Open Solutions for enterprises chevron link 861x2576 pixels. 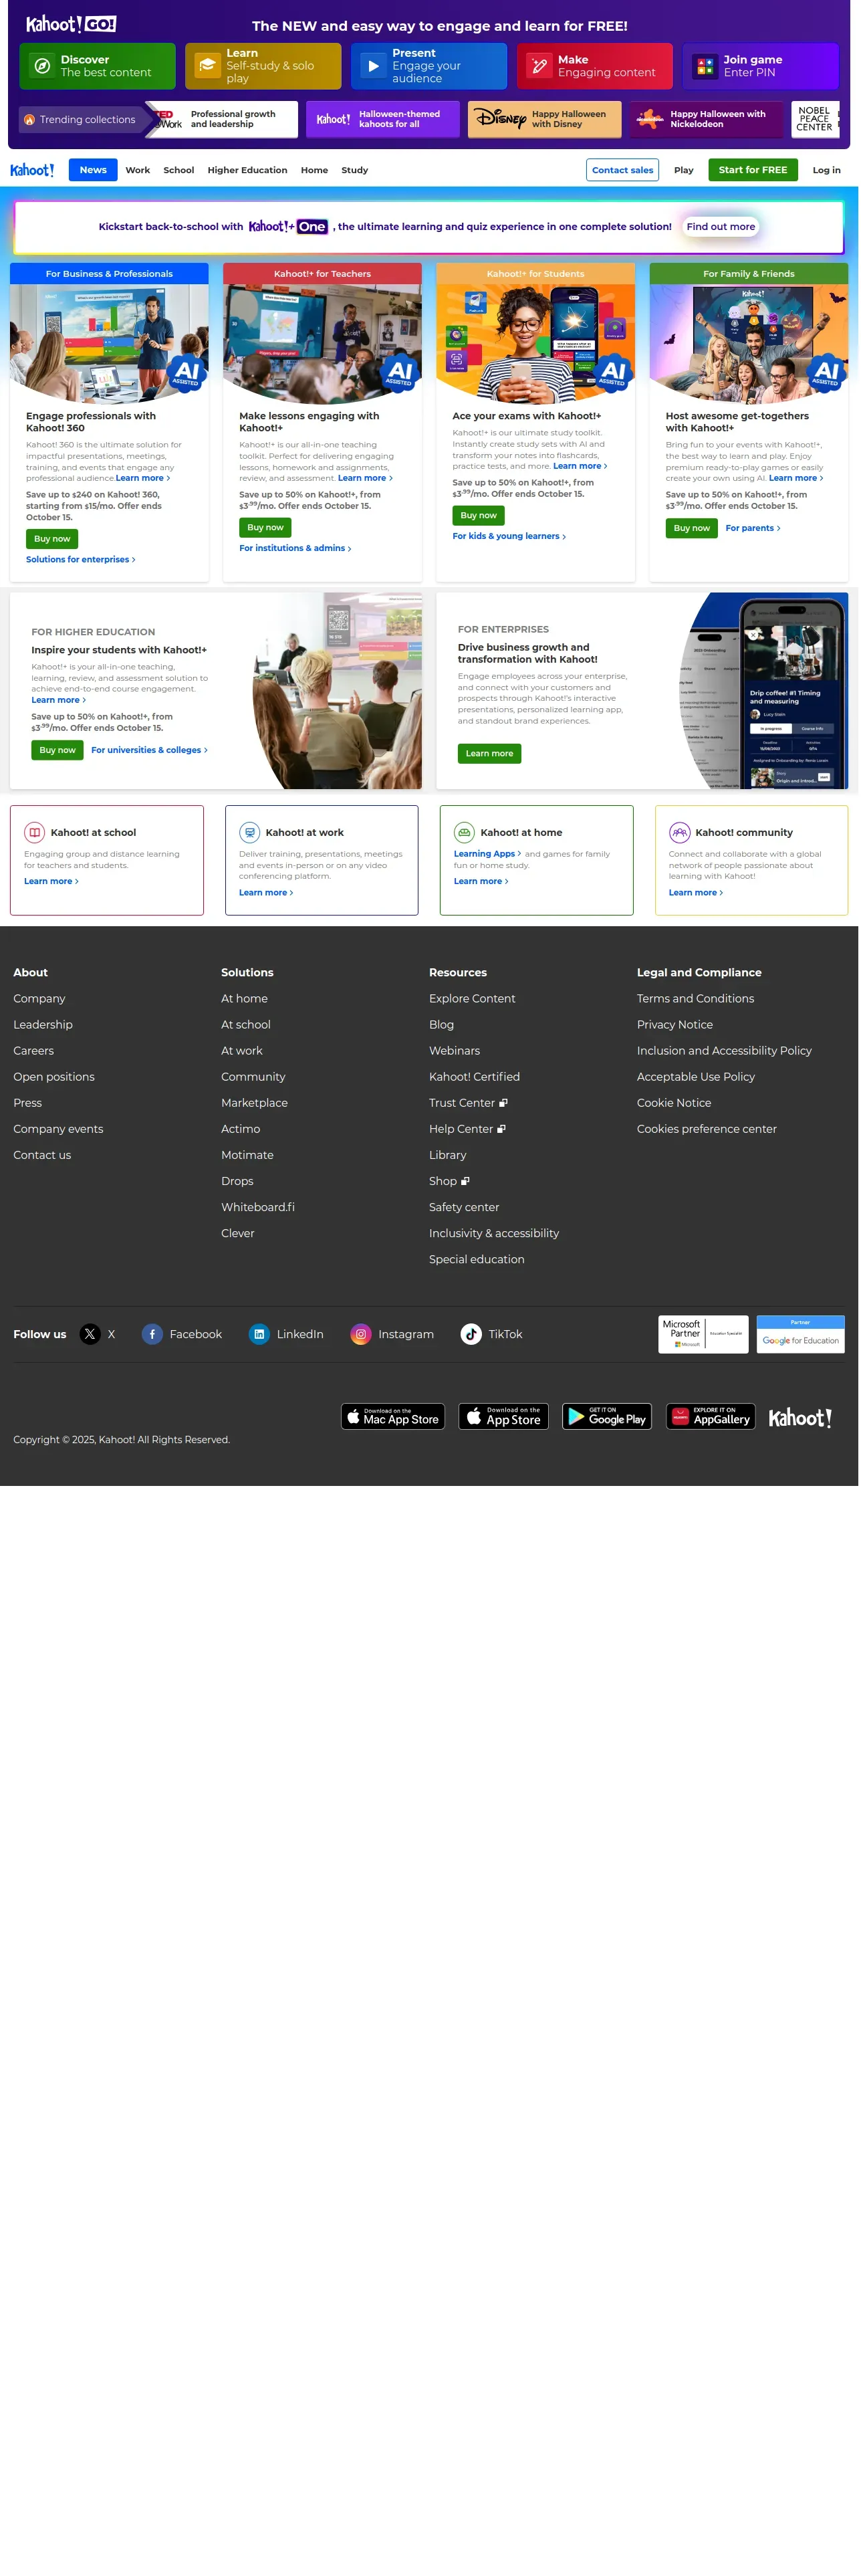[80, 560]
